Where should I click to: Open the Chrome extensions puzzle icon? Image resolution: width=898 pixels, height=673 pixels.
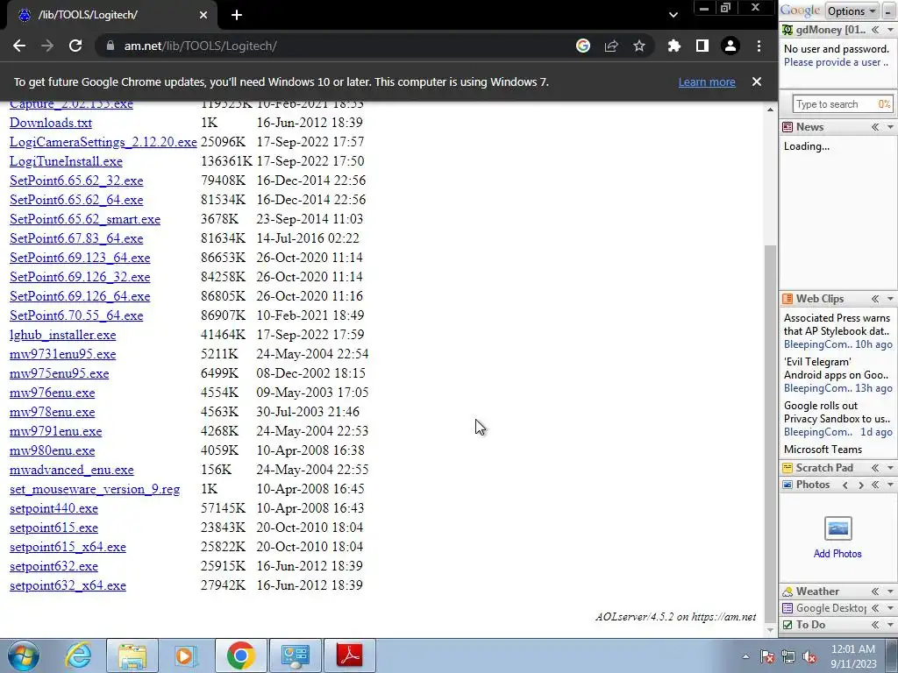tap(674, 46)
